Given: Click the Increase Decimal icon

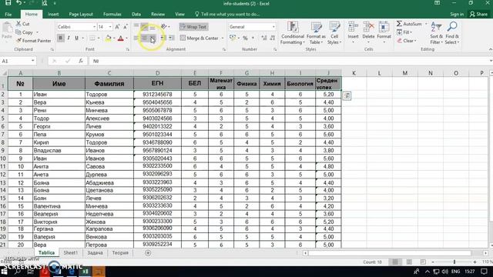Looking at the screenshot, I should click(263, 38).
